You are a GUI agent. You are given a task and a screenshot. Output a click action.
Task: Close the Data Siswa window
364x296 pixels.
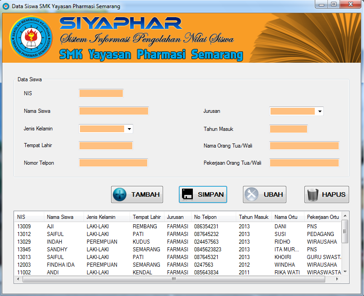pyautogui.click(x=350, y=5)
